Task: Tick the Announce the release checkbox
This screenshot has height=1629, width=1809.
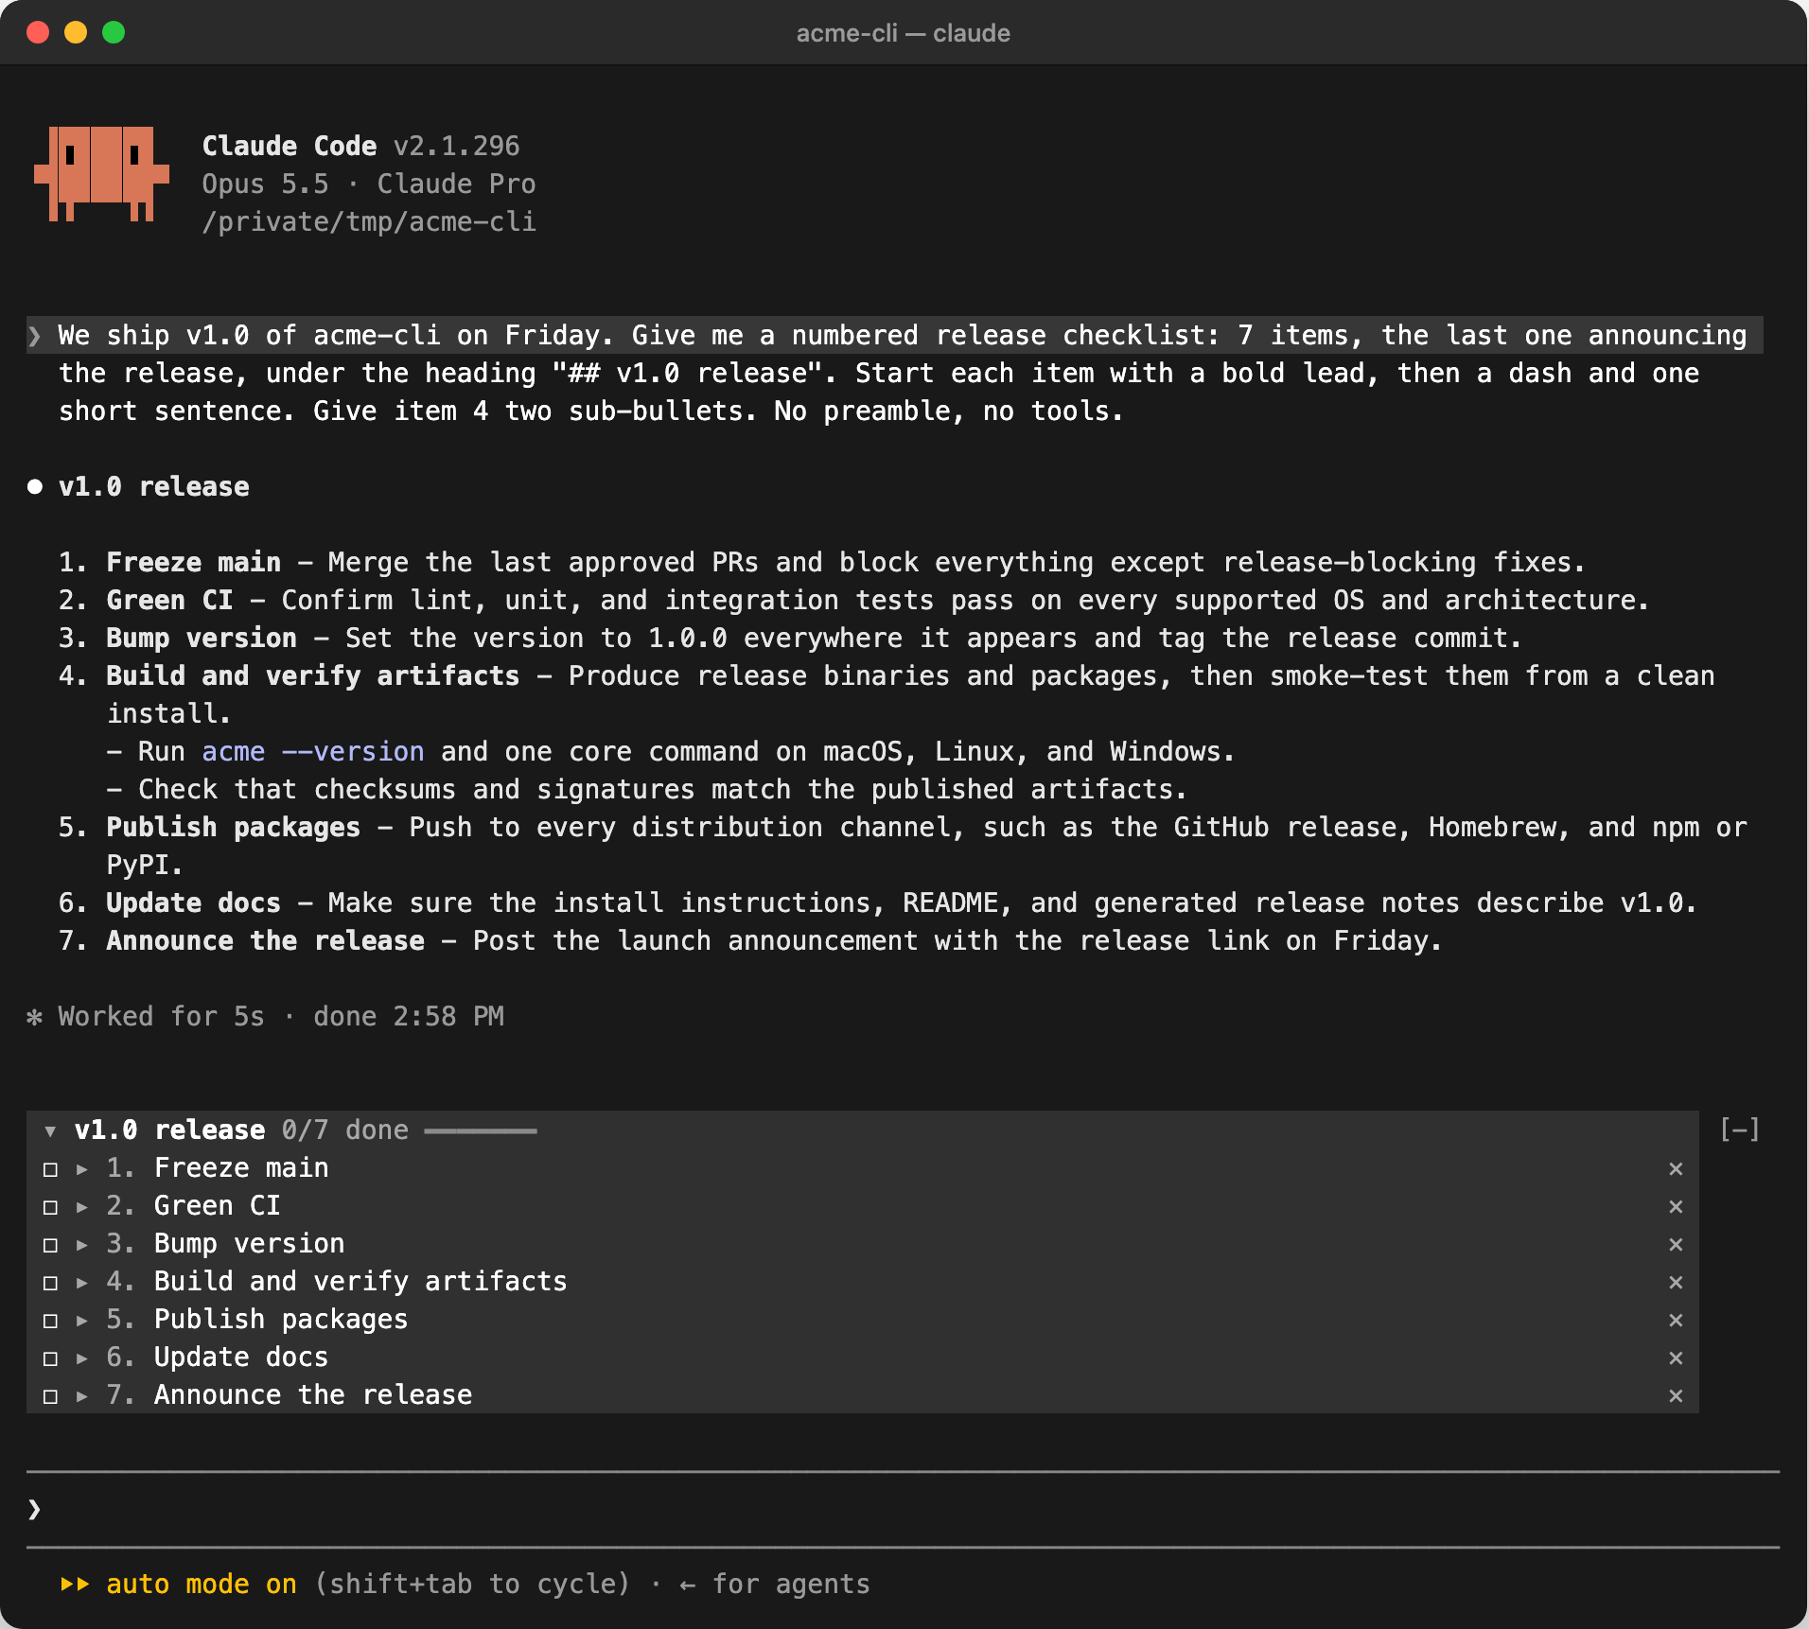Action: tap(51, 1396)
